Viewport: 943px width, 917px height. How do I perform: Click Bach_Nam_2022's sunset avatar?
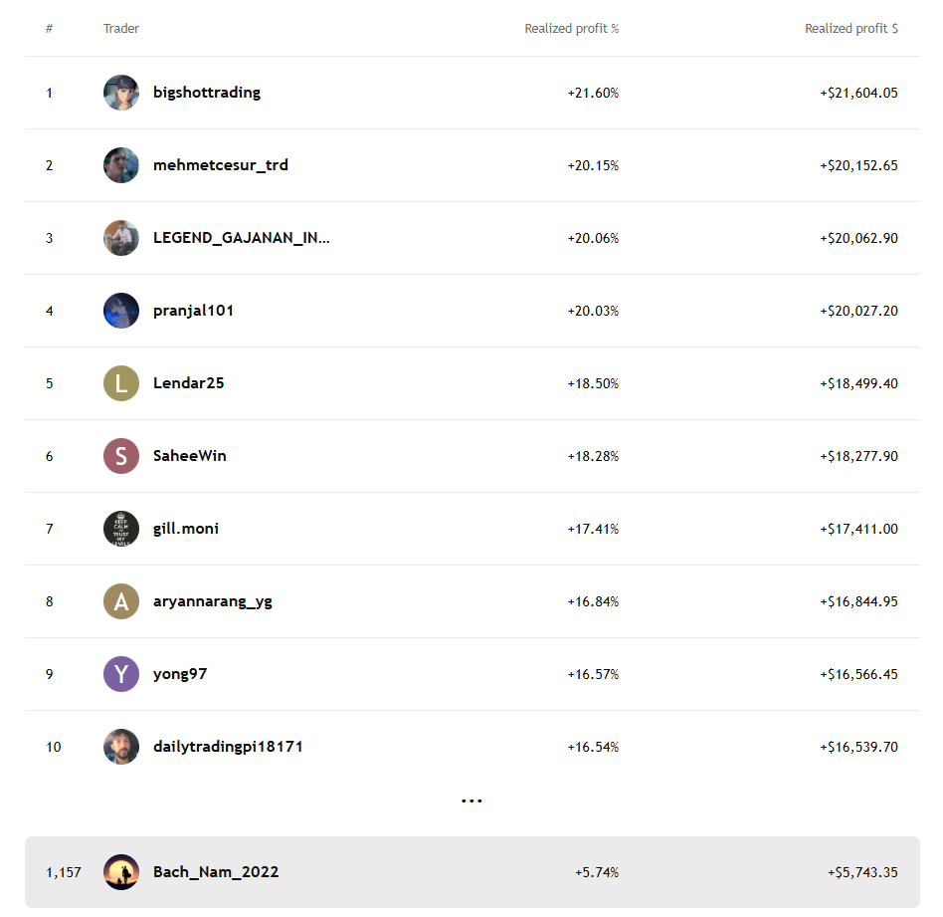[121, 872]
